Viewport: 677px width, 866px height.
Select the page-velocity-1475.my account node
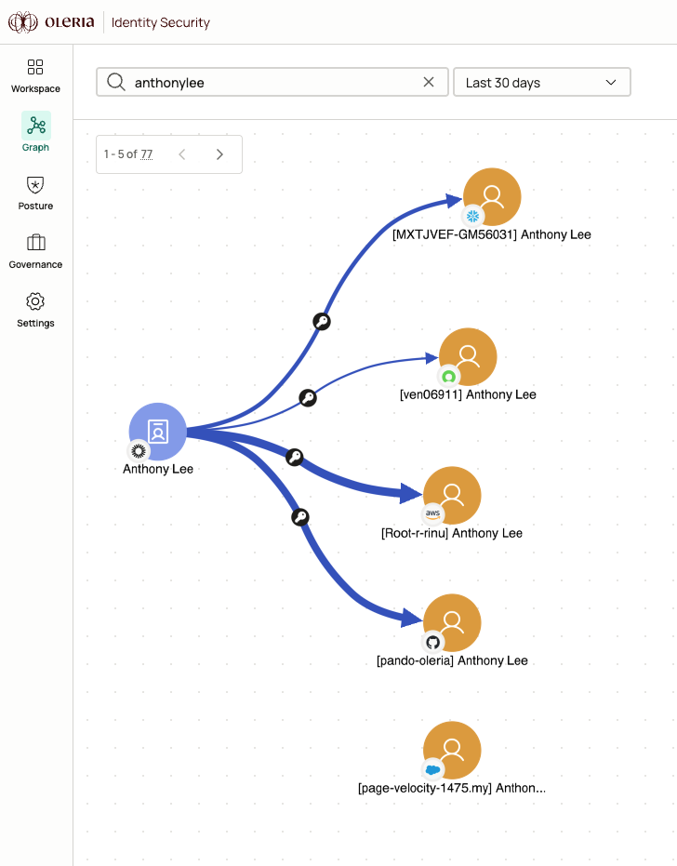click(x=452, y=750)
